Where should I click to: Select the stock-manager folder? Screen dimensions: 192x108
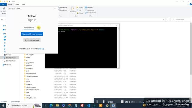coord(31,87)
